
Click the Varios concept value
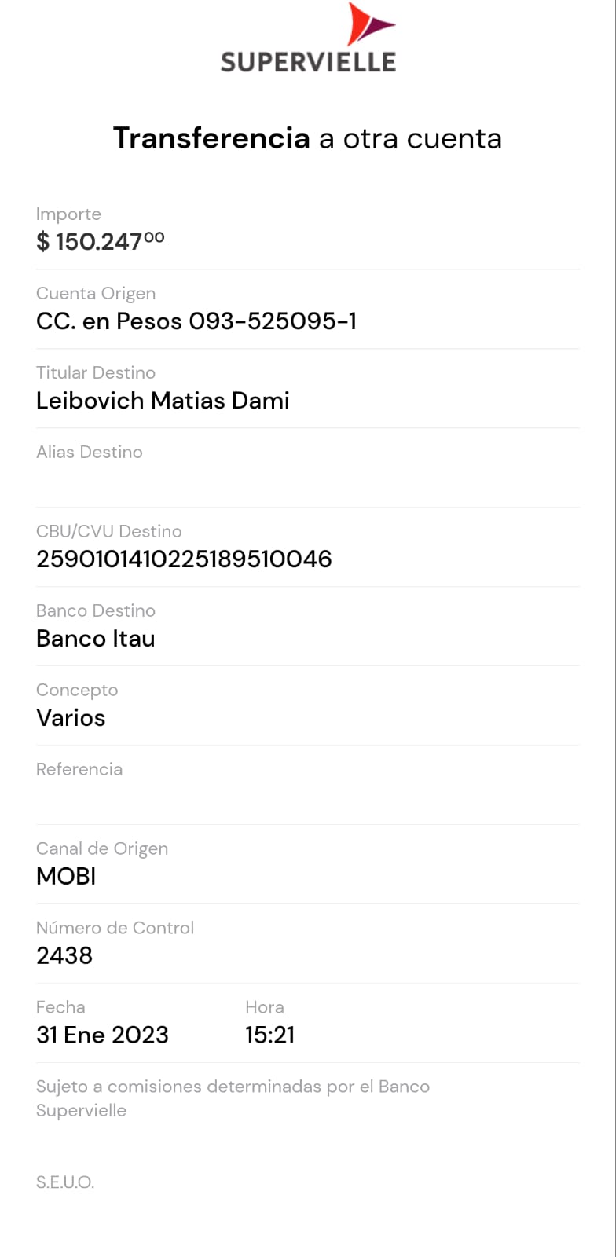coord(71,718)
